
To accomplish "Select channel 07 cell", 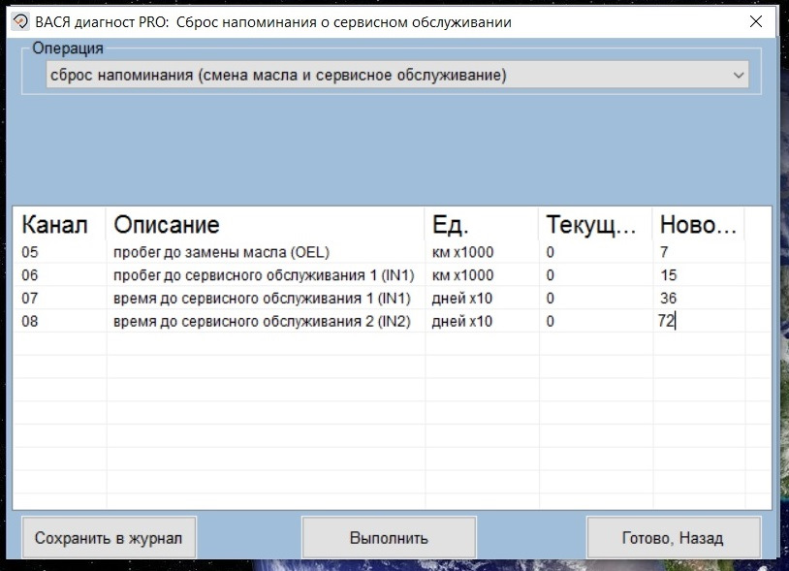I will coord(30,299).
